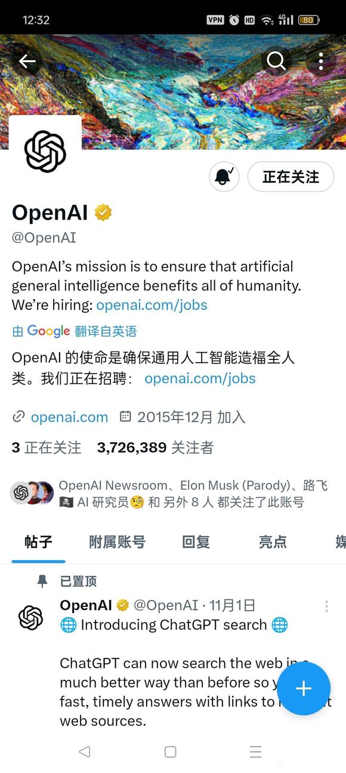The image size is (346, 773).
Task: Tap the compose new post plus button
Action: pos(304,689)
